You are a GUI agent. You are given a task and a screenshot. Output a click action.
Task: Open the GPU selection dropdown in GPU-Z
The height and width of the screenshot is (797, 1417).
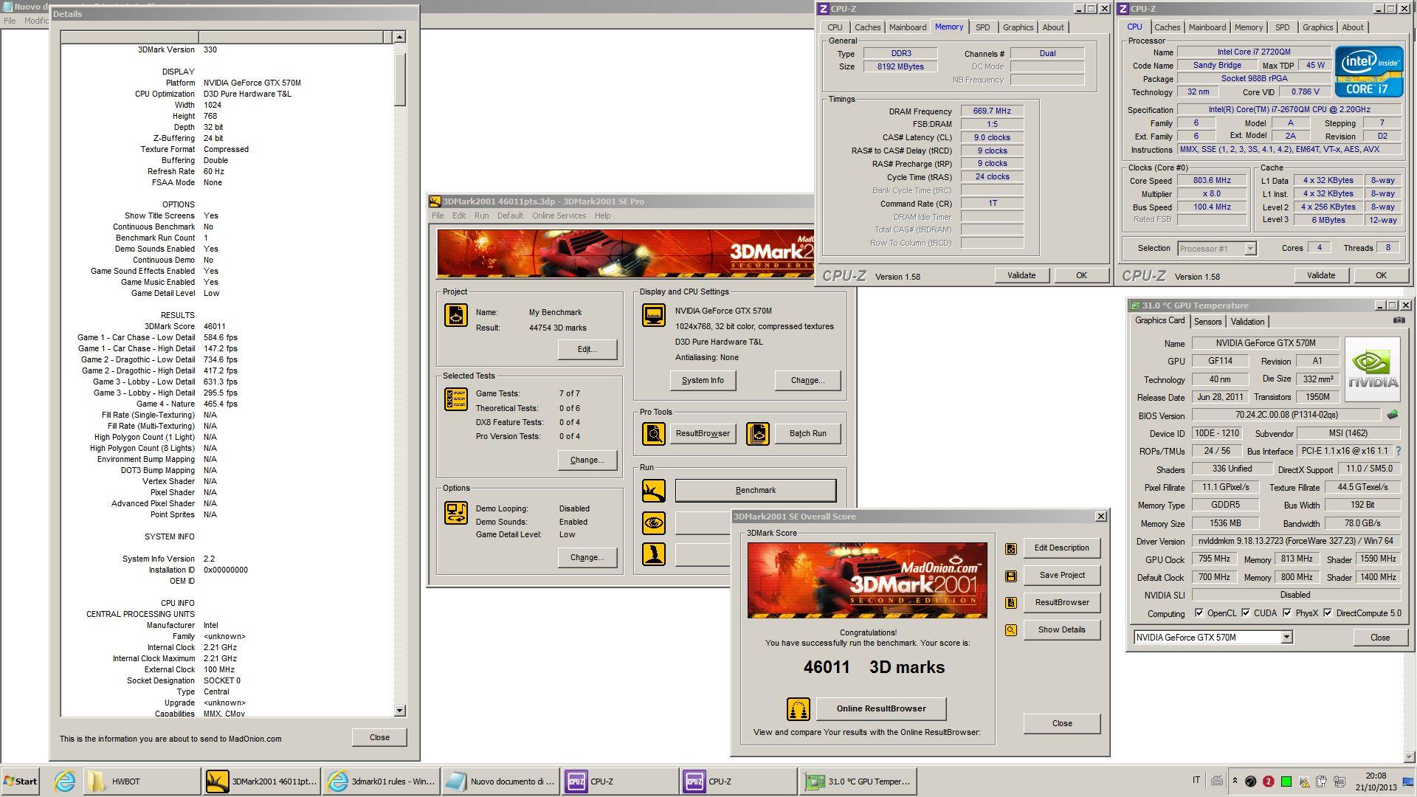(1286, 638)
